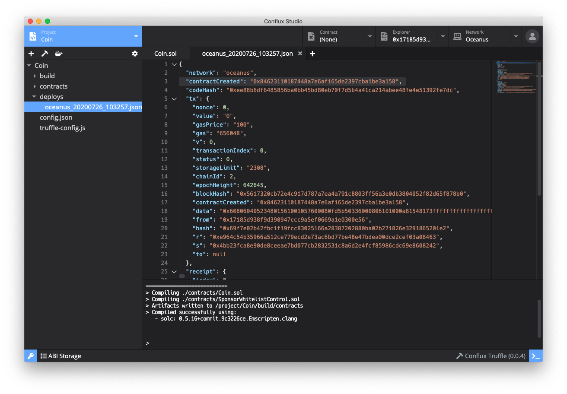Open the Project Coin dropdown arrow

136,36
